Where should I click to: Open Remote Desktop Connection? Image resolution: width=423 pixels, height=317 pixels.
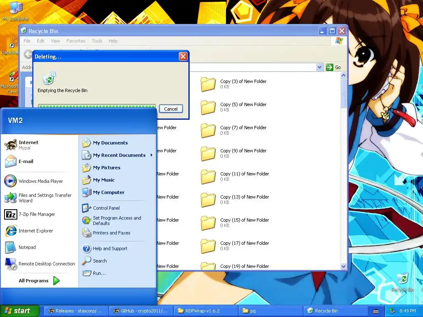(x=40, y=264)
